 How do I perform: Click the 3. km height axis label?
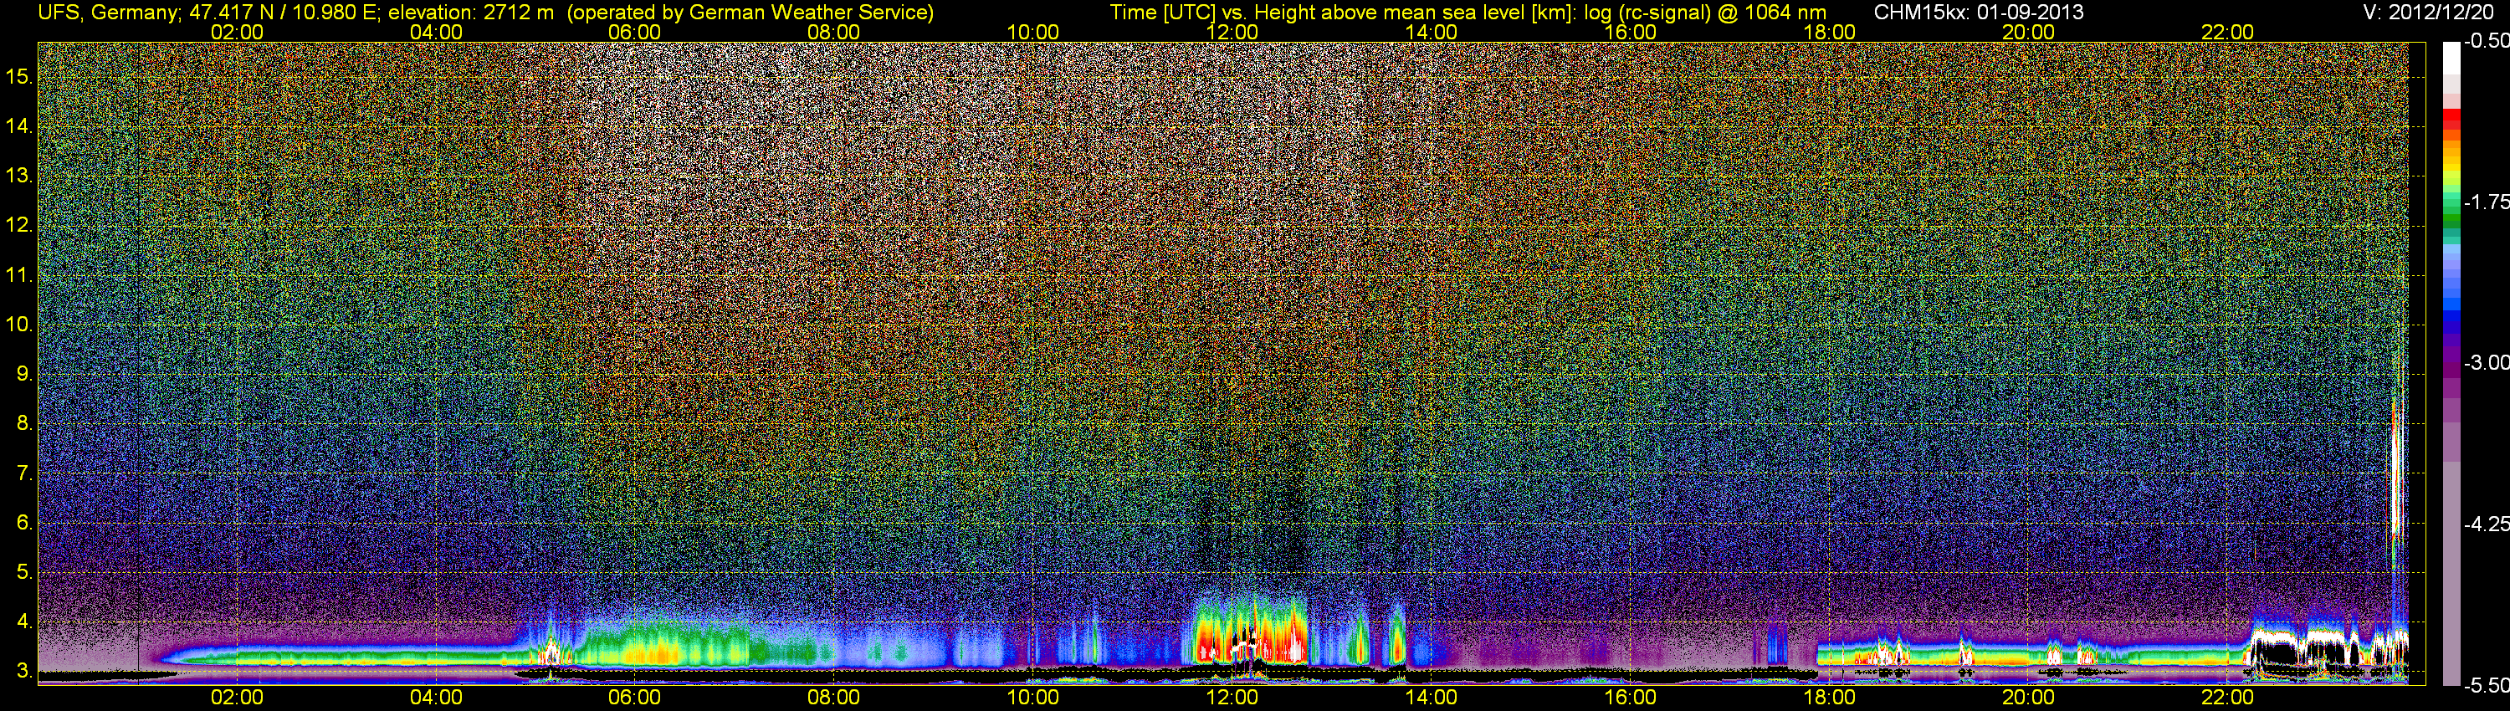(x=24, y=670)
